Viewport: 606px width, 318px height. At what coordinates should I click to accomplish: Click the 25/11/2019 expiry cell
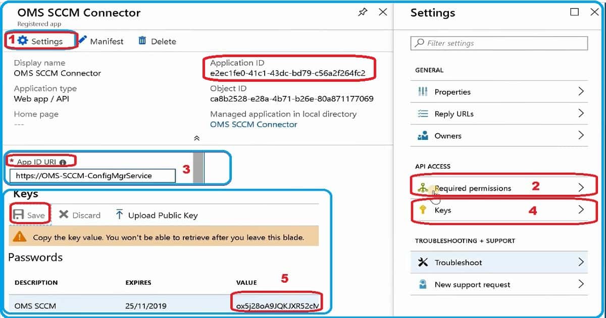point(146,306)
